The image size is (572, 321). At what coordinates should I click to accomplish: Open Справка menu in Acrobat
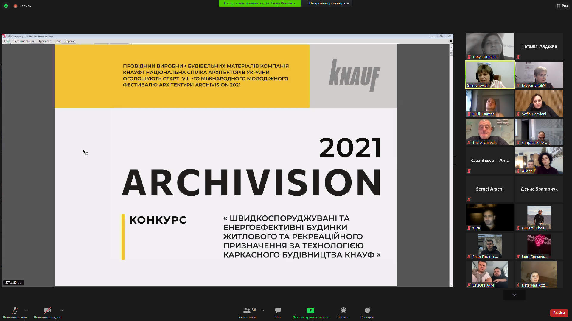coord(70,41)
